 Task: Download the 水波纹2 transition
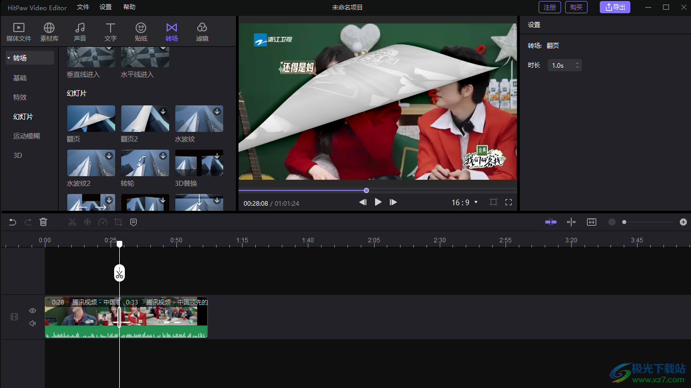[109, 156]
